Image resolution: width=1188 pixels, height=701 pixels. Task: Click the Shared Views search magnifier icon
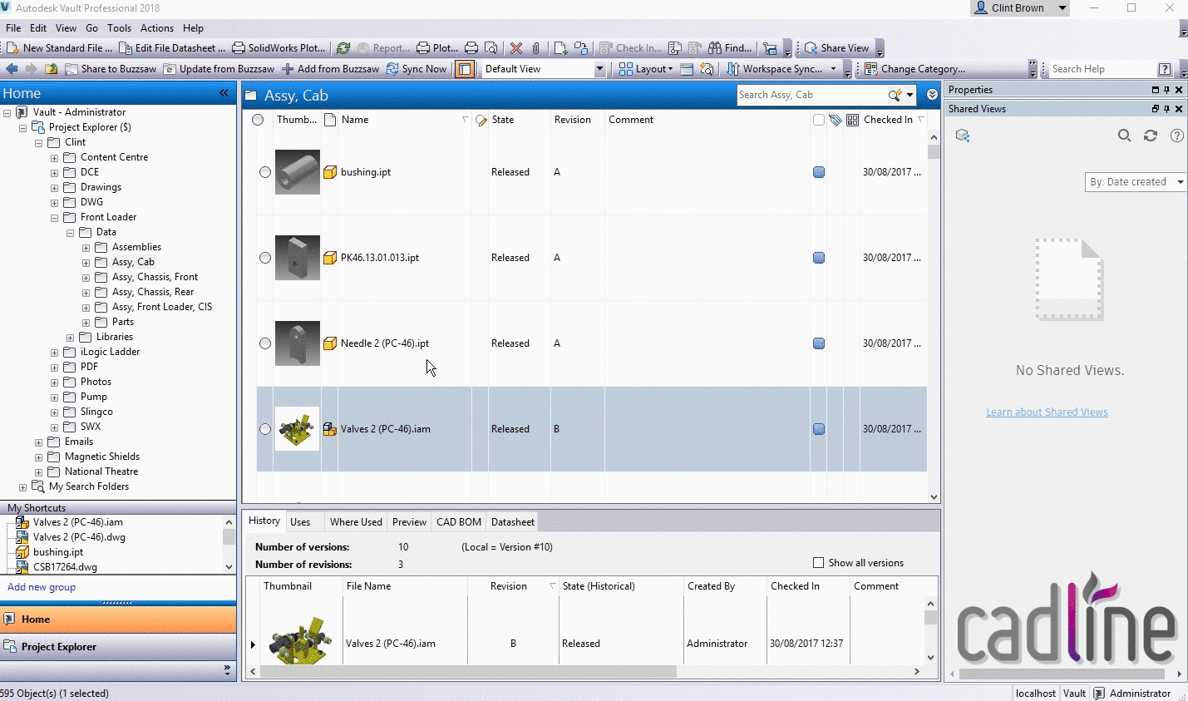pyautogui.click(x=1124, y=136)
